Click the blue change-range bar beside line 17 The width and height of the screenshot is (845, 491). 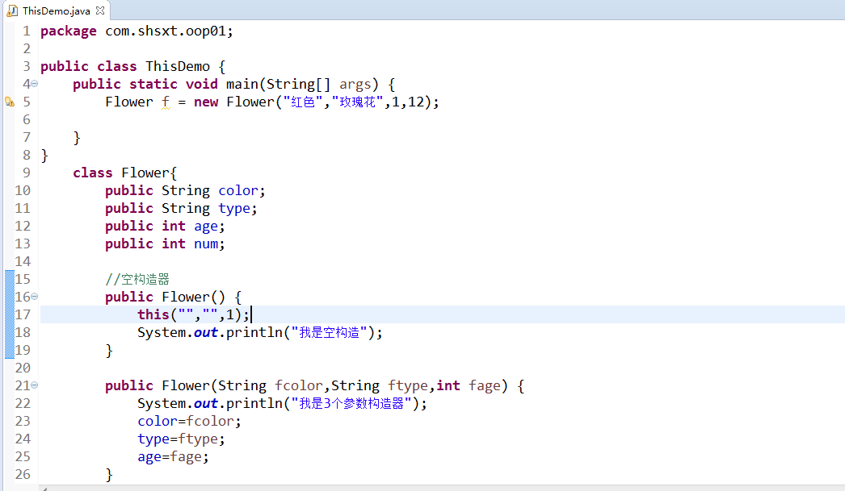pos(9,314)
